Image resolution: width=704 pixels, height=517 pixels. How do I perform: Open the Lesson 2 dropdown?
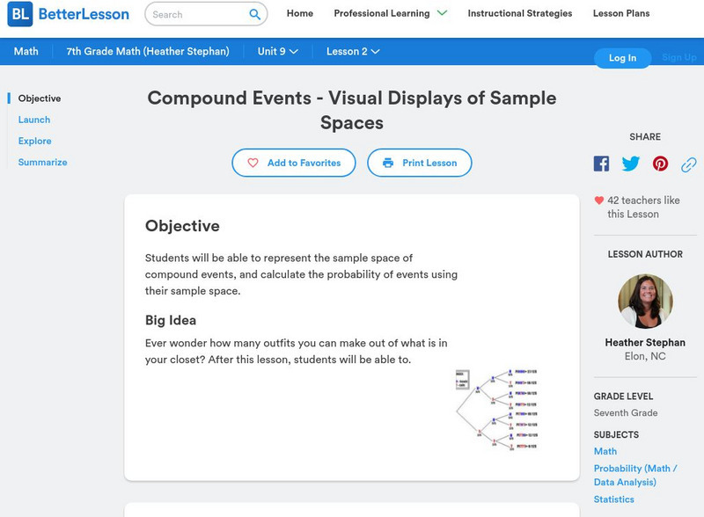[x=353, y=51]
